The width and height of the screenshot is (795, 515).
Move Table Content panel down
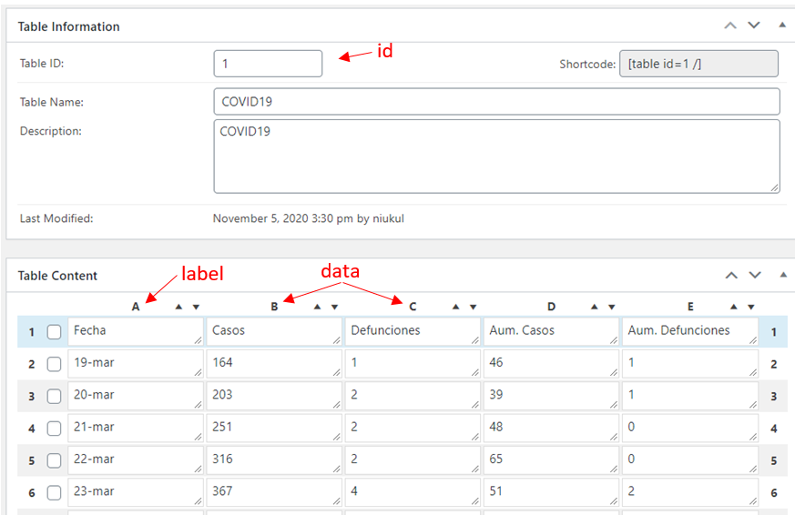(x=755, y=275)
